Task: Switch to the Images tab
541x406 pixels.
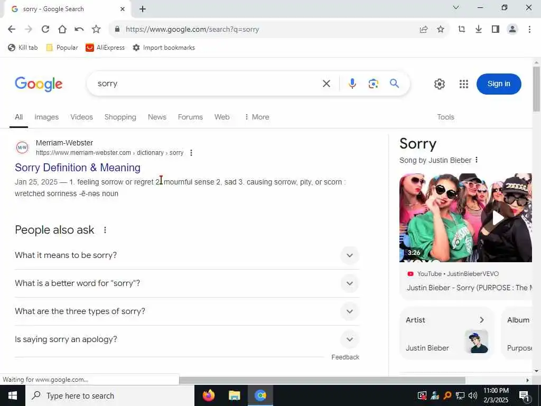Action: [46, 117]
